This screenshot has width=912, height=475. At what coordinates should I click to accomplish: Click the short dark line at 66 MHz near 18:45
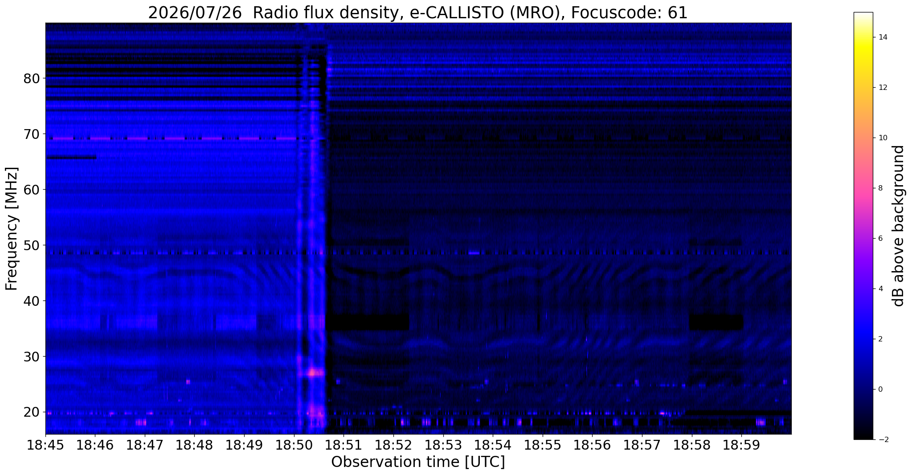[x=71, y=157]
